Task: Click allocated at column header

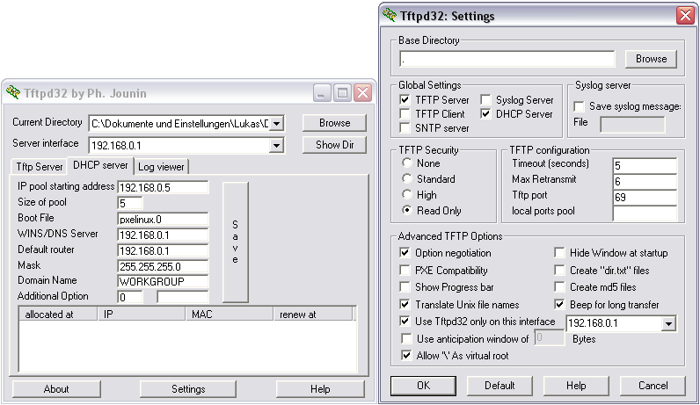Action: coord(58,314)
